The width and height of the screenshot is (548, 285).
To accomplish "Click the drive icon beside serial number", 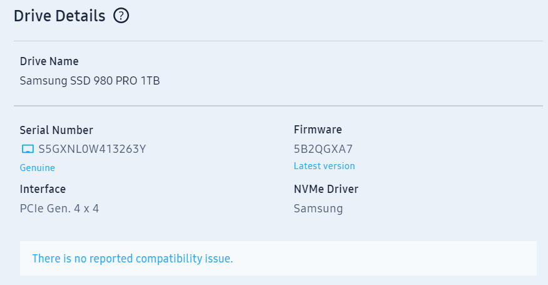I will tap(28, 149).
